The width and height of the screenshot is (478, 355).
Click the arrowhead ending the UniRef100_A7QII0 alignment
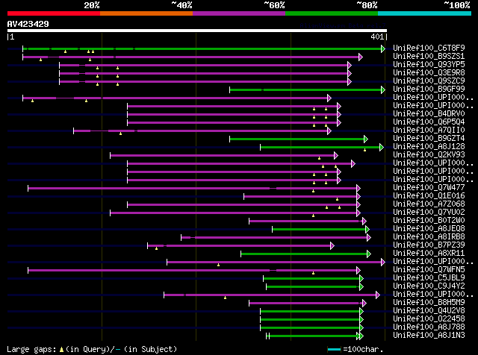[329, 131]
